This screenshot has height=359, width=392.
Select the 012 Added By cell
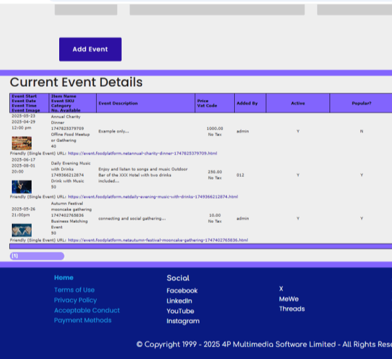coord(240,175)
